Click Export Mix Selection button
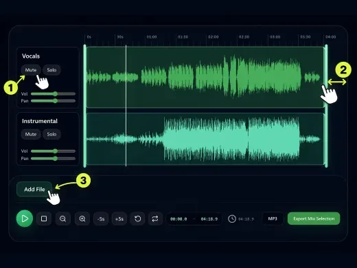 pos(314,219)
